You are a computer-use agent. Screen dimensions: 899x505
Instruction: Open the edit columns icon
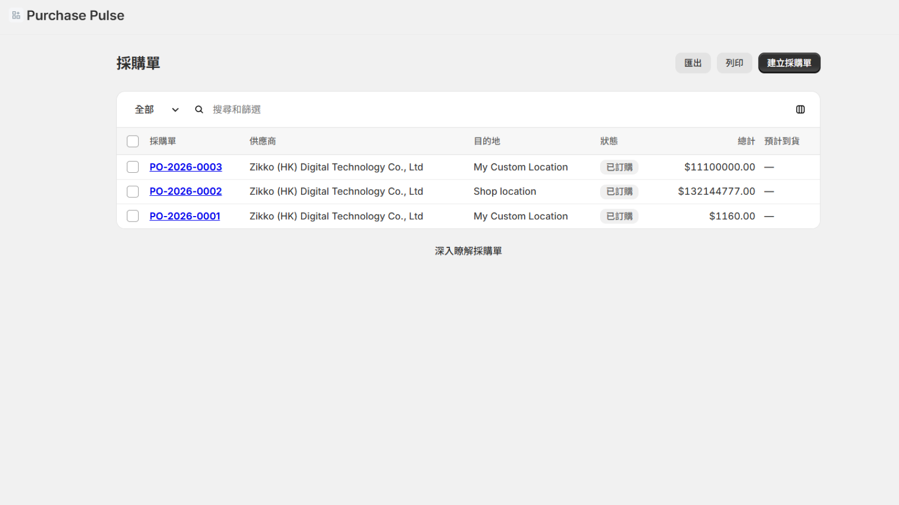coord(800,109)
